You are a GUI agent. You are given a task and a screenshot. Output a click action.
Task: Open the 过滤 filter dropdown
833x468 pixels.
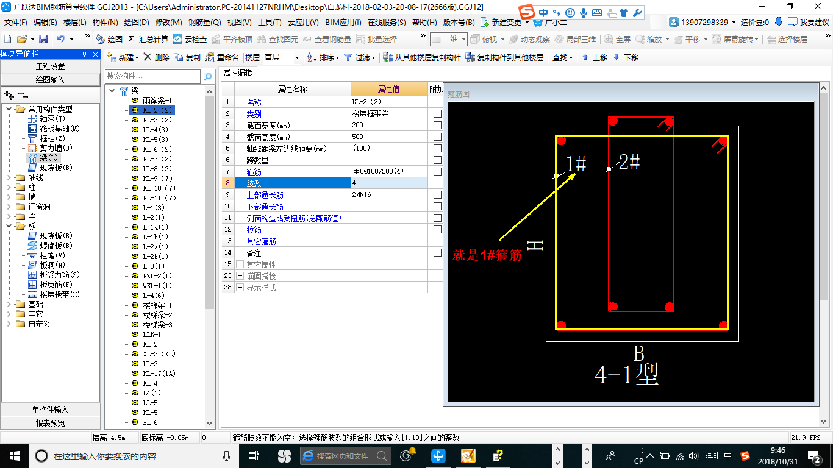pyautogui.click(x=360, y=57)
